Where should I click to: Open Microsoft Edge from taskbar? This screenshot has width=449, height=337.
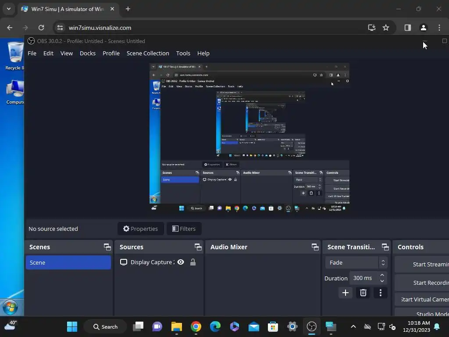click(215, 326)
